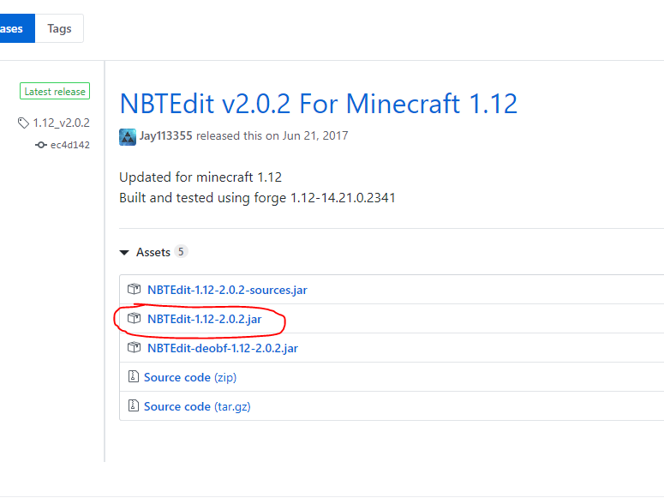Click the package icon for the sources.jar
Viewport: 664px width, 498px height.
coord(134,289)
